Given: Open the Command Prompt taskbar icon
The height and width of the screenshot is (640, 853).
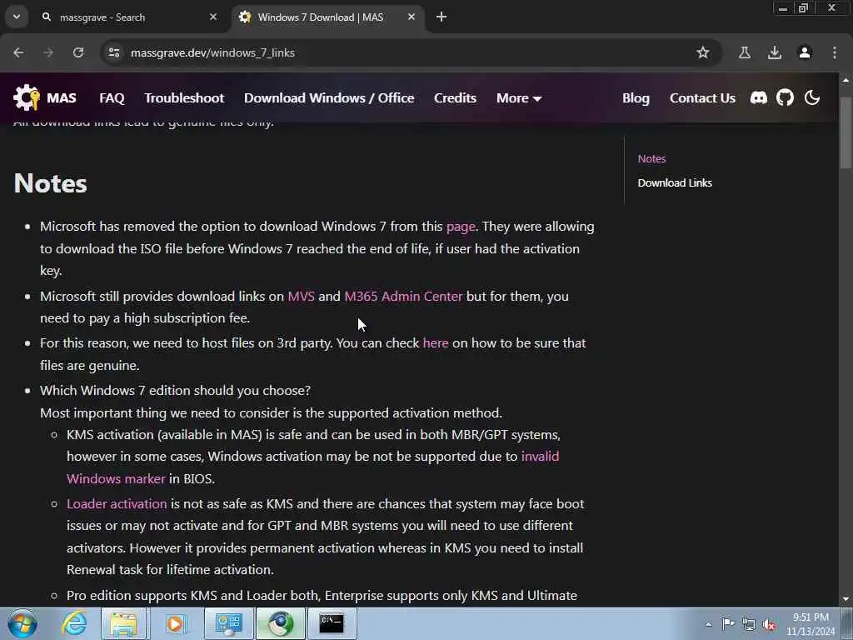Looking at the screenshot, I should coord(332,623).
